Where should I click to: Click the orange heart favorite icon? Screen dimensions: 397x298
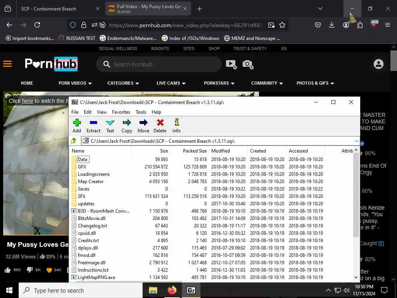tap(49, 270)
